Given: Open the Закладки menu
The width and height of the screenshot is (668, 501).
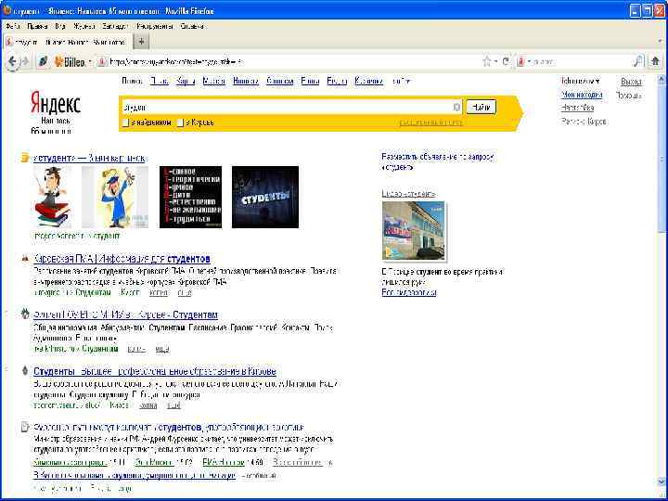Looking at the screenshot, I should click(115, 26).
